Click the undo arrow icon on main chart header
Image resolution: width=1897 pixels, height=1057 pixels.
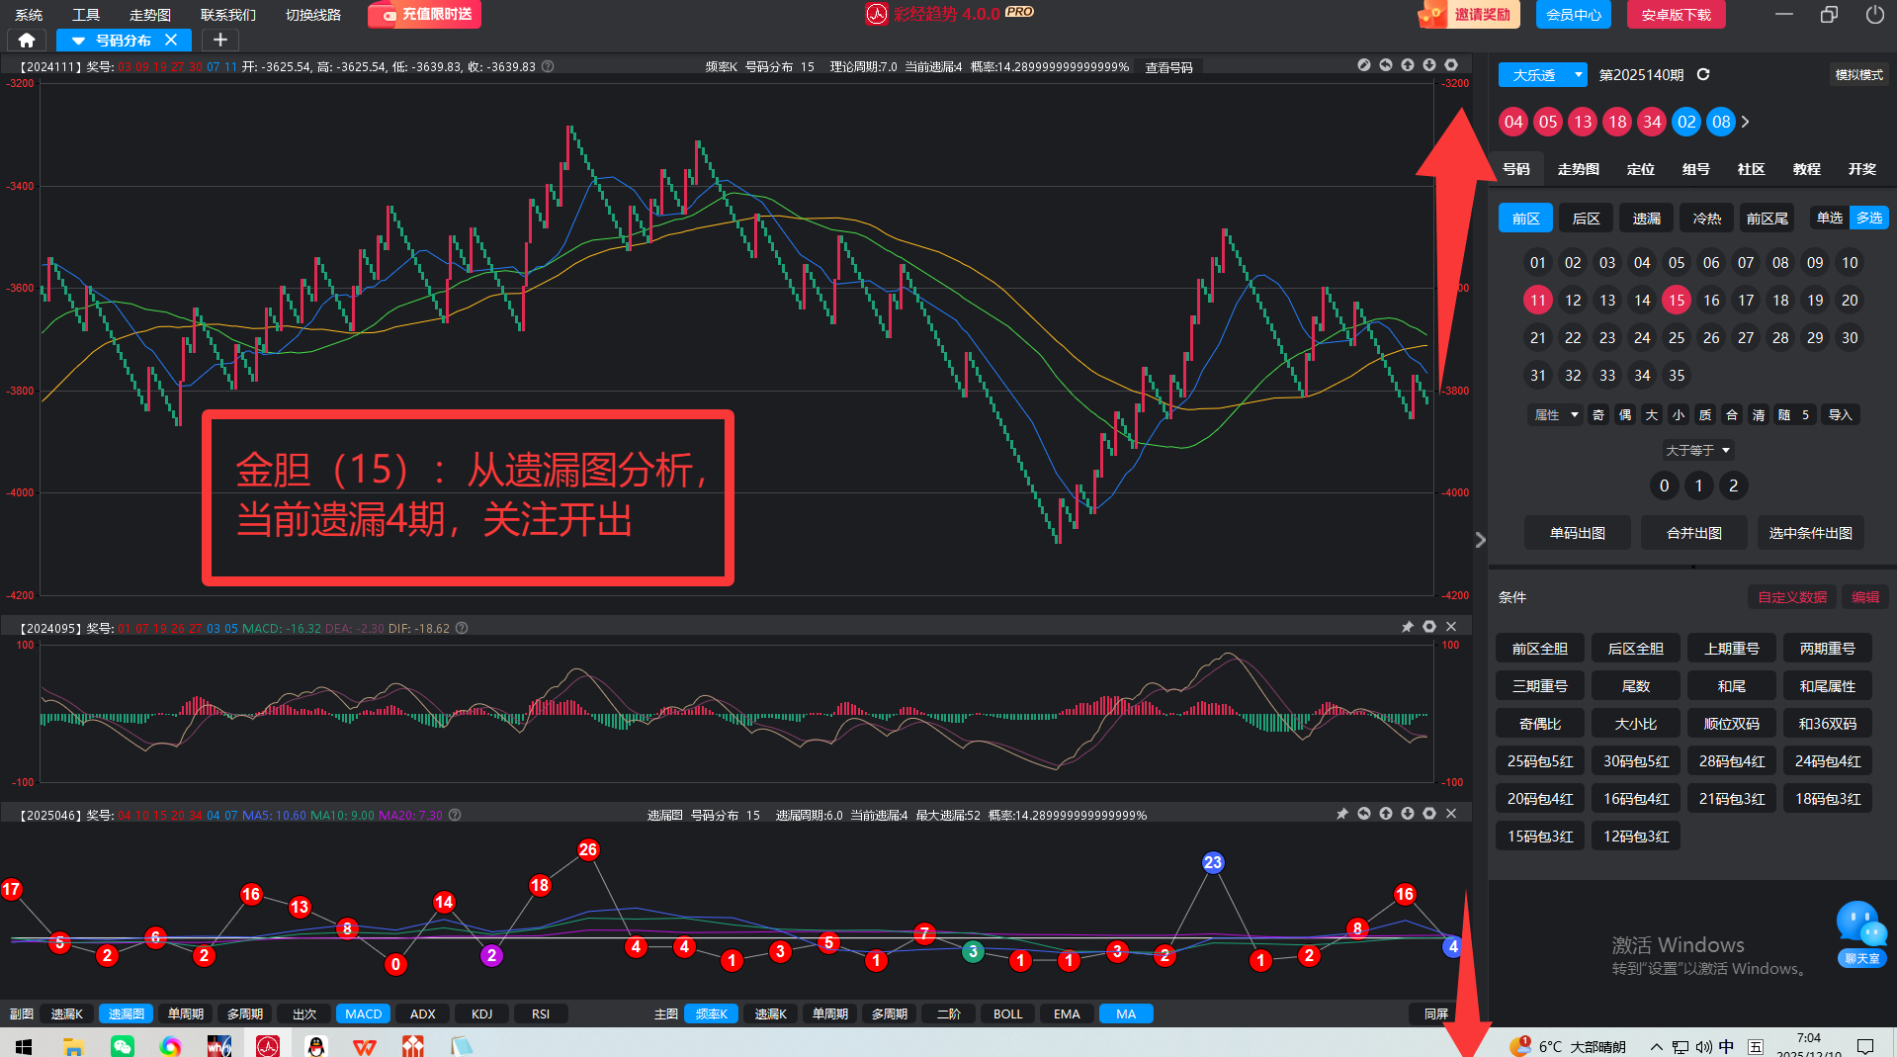(1386, 65)
